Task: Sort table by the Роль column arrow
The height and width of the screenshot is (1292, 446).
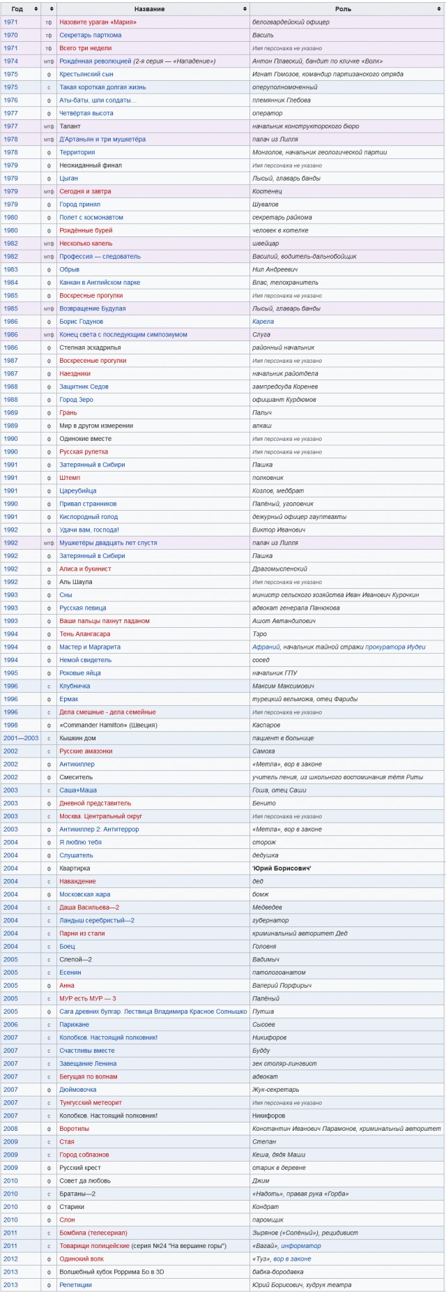Action: click(439, 9)
